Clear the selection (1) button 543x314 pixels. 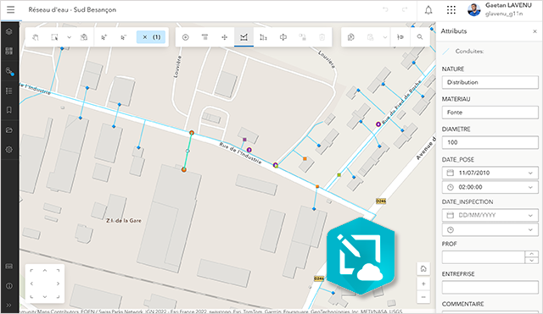(x=151, y=37)
